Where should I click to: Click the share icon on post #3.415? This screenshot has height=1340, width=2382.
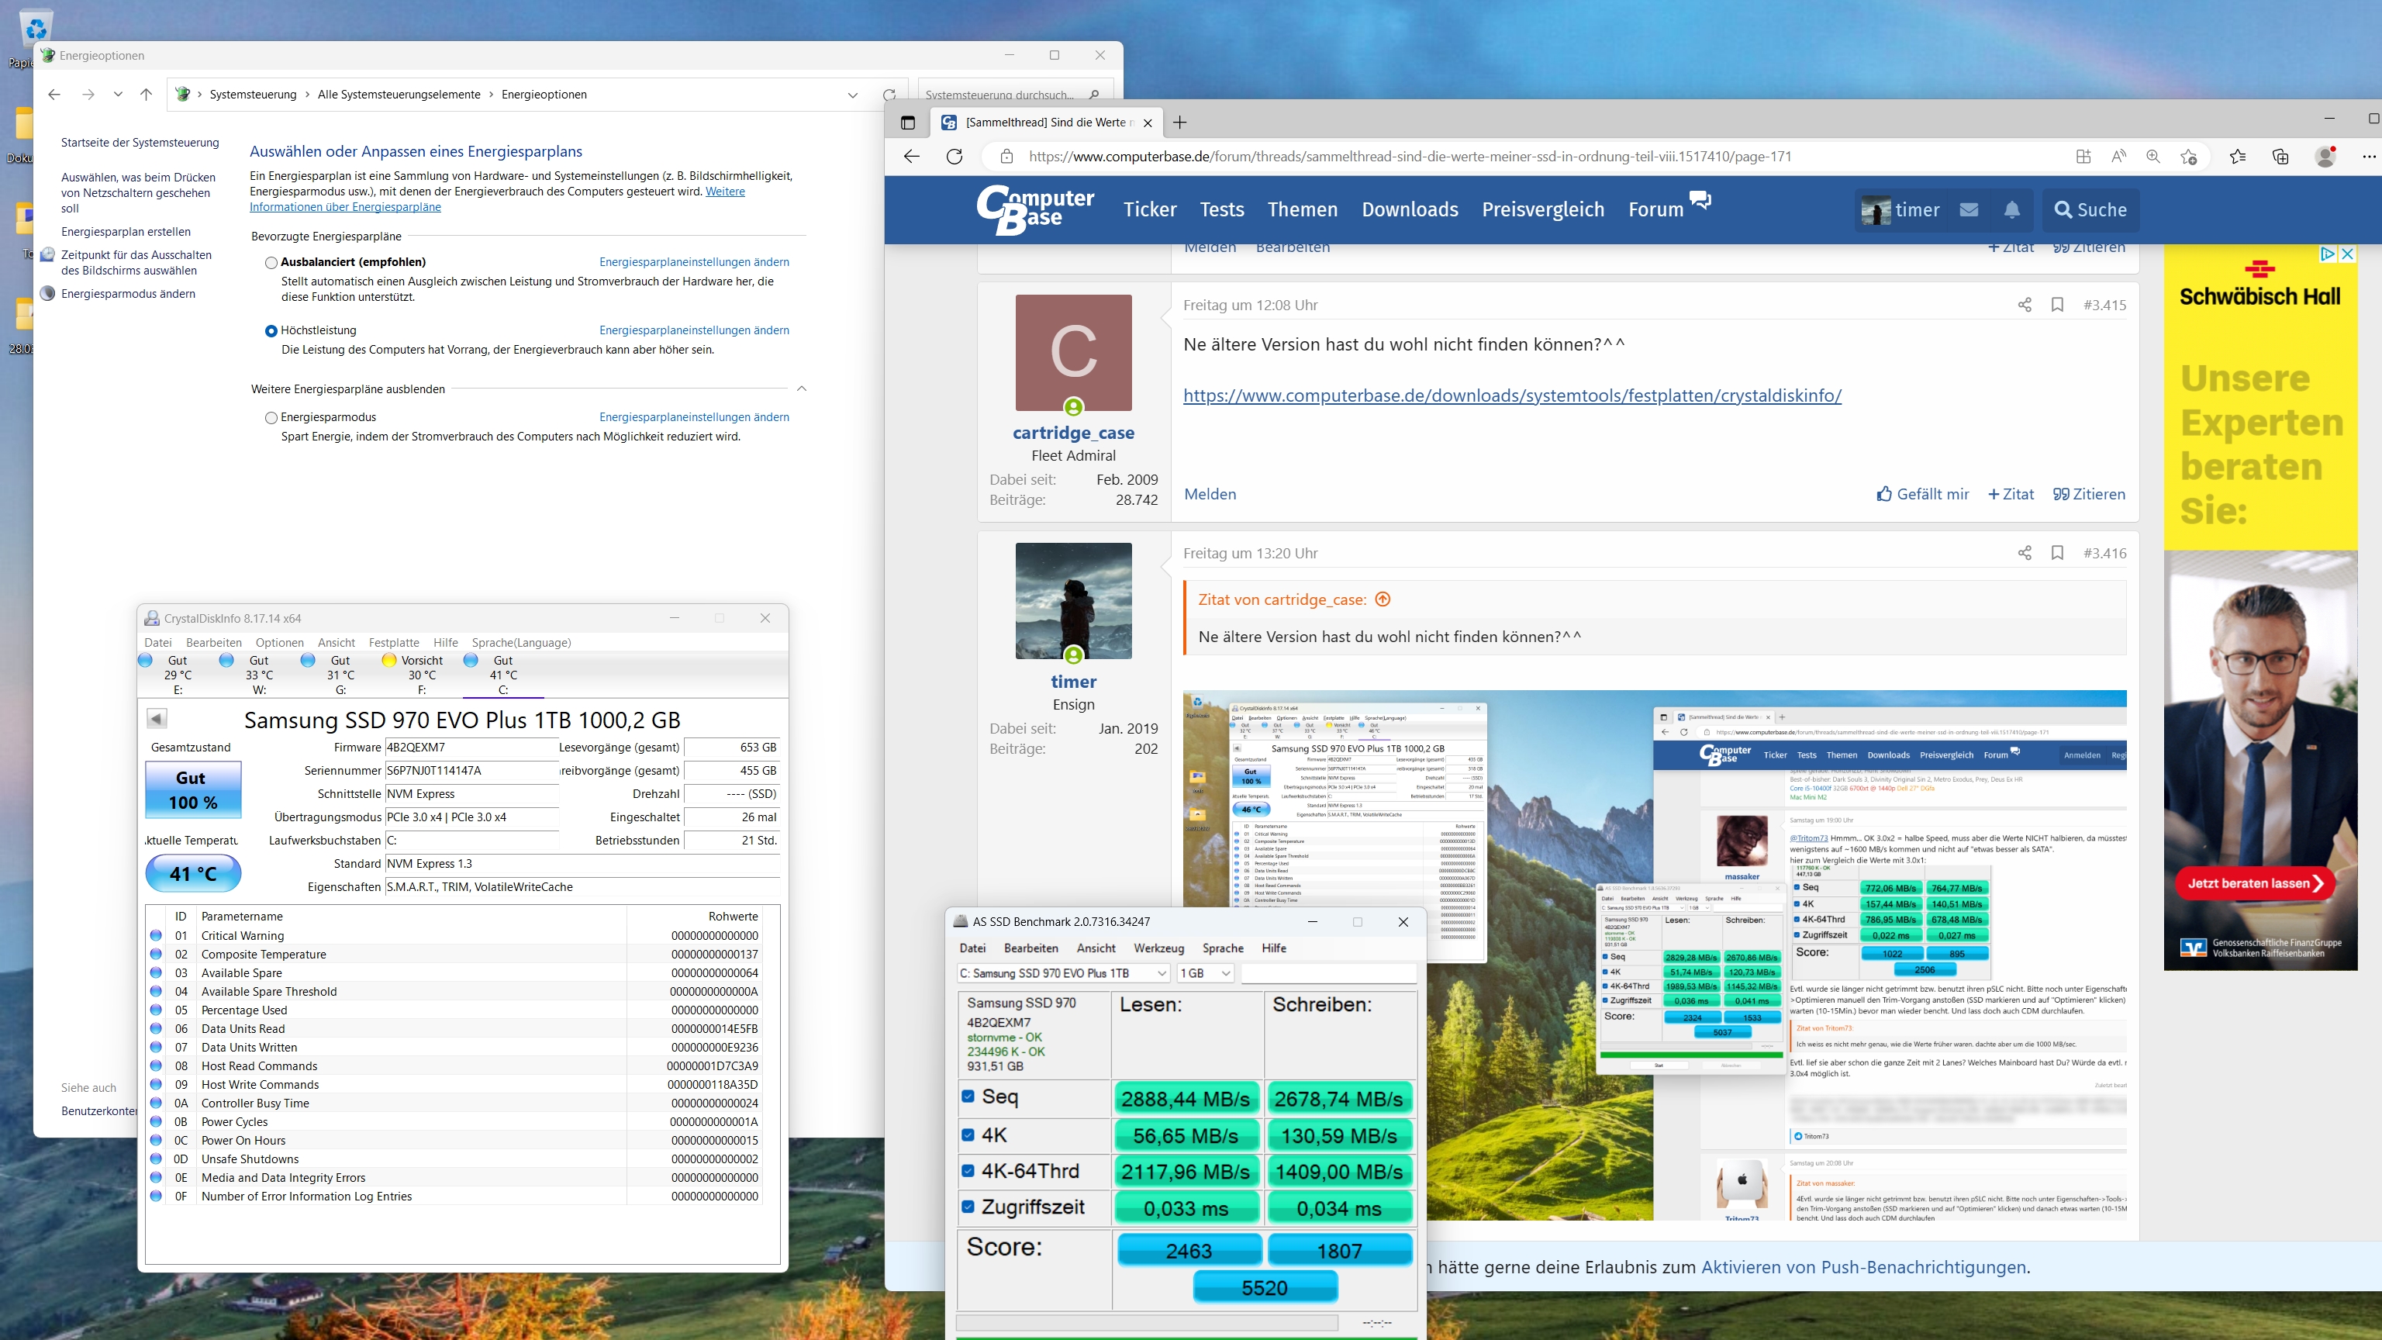[x=2024, y=306]
